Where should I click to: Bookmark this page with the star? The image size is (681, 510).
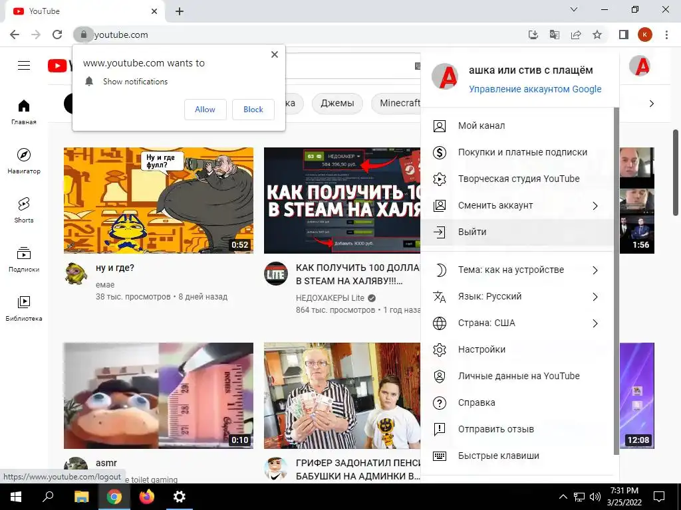tap(597, 35)
